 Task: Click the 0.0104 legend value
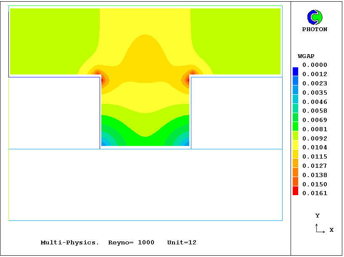[x=315, y=148]
